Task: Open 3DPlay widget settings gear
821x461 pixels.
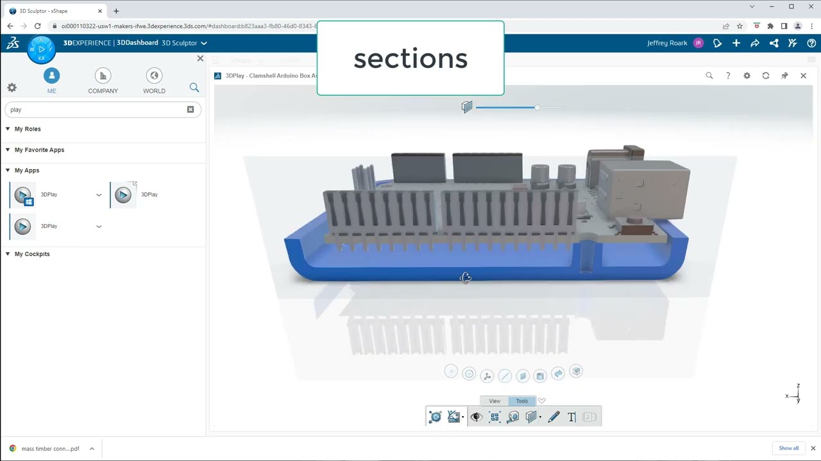Action: (x=747, y=76)
